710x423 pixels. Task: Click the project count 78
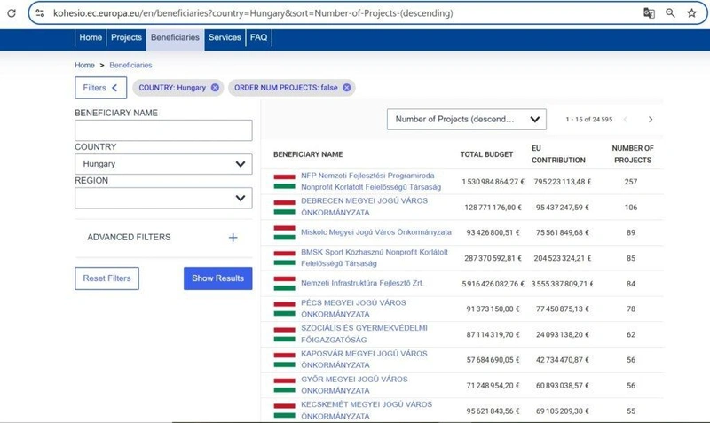tap(631, 309)
